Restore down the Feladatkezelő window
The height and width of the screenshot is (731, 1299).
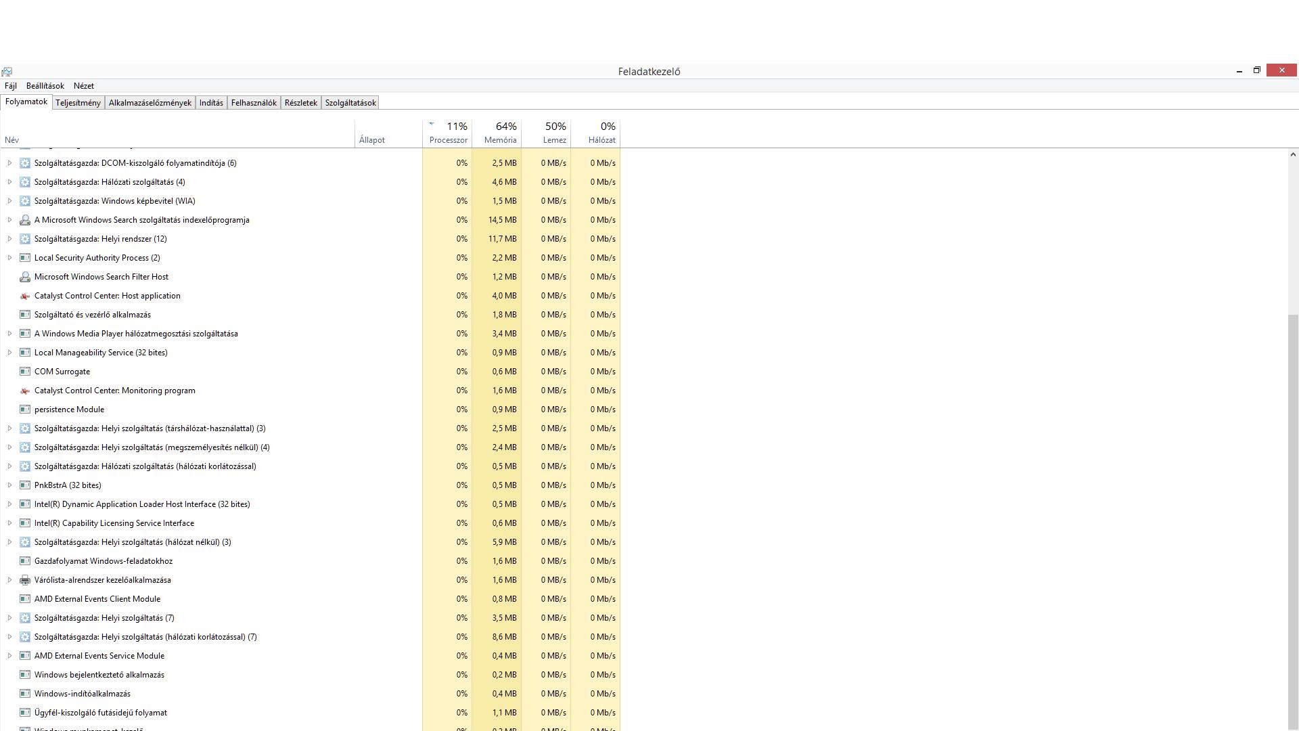coord(1257,70)
